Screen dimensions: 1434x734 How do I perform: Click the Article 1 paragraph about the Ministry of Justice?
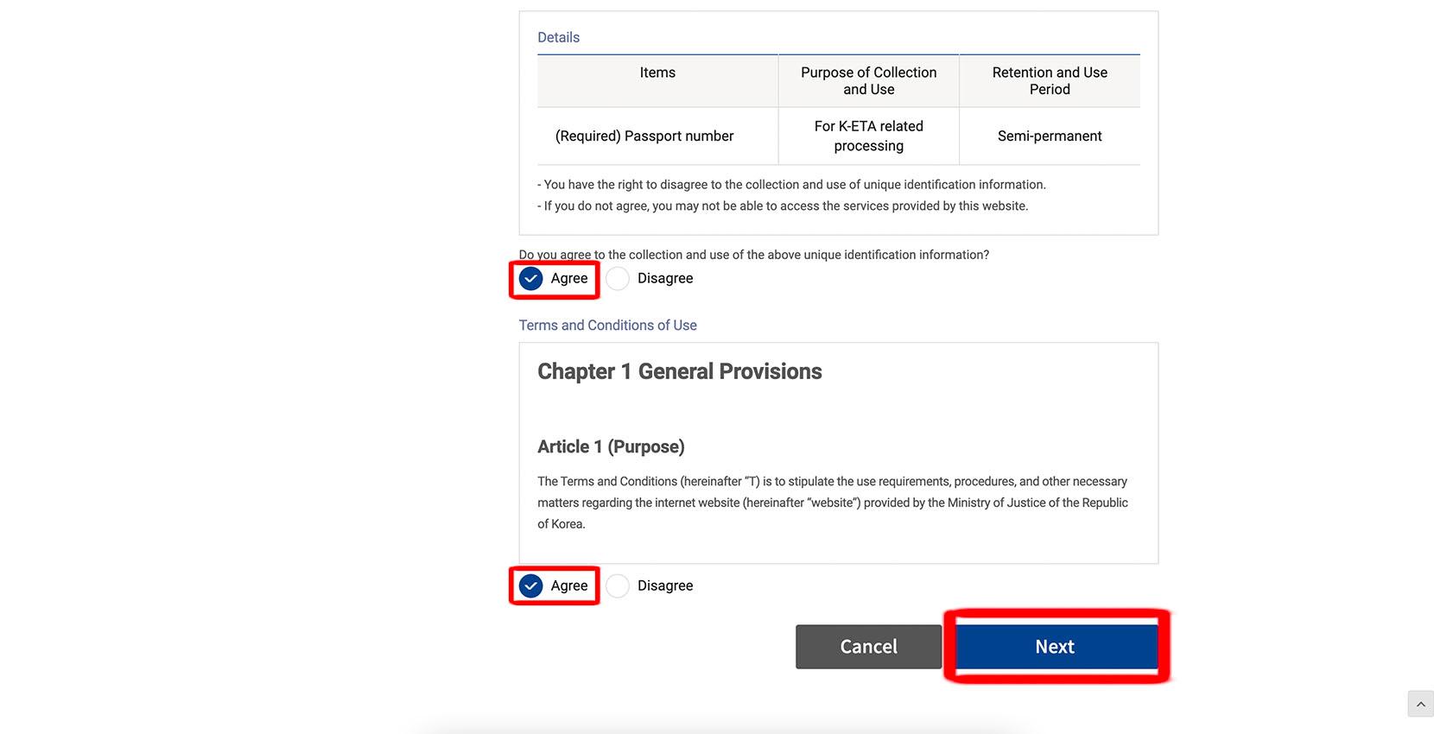(832, 503)
